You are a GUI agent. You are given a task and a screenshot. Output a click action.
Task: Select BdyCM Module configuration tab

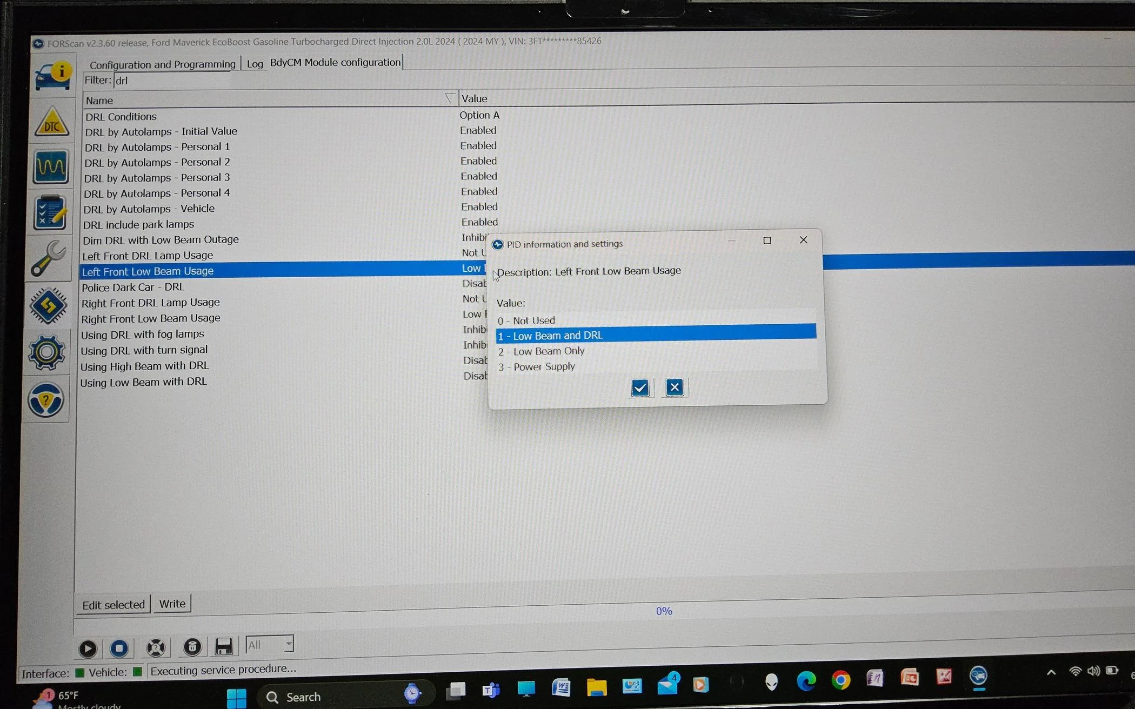coord(336,62)
